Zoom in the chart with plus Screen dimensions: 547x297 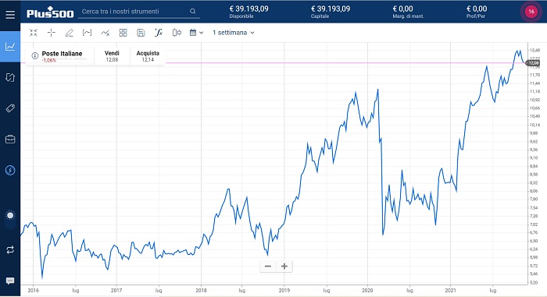tap(284, 267)
